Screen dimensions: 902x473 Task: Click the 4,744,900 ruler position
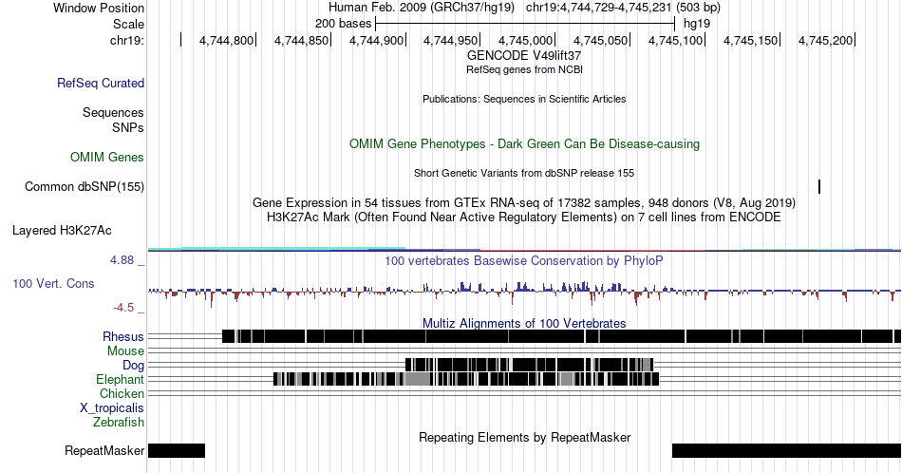point(376,40)
